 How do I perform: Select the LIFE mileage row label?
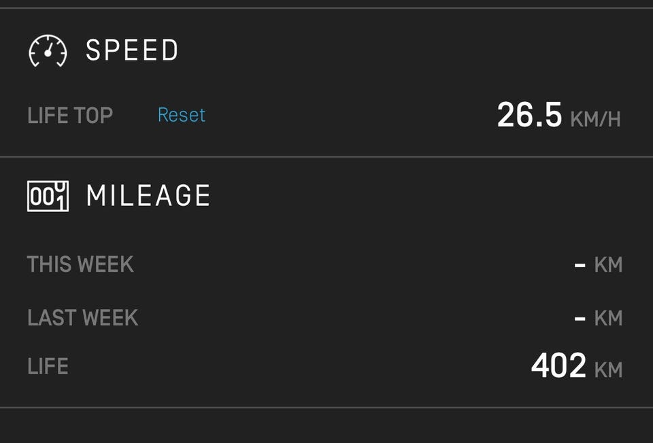[48, 366]
